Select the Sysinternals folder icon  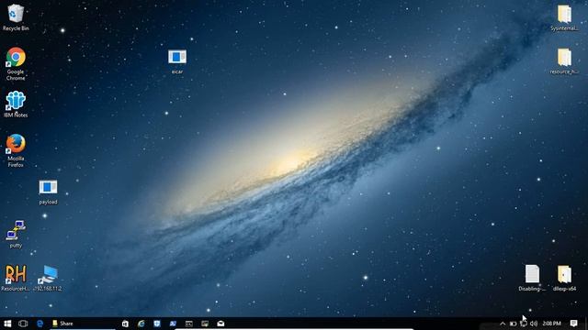click(564, 17)
